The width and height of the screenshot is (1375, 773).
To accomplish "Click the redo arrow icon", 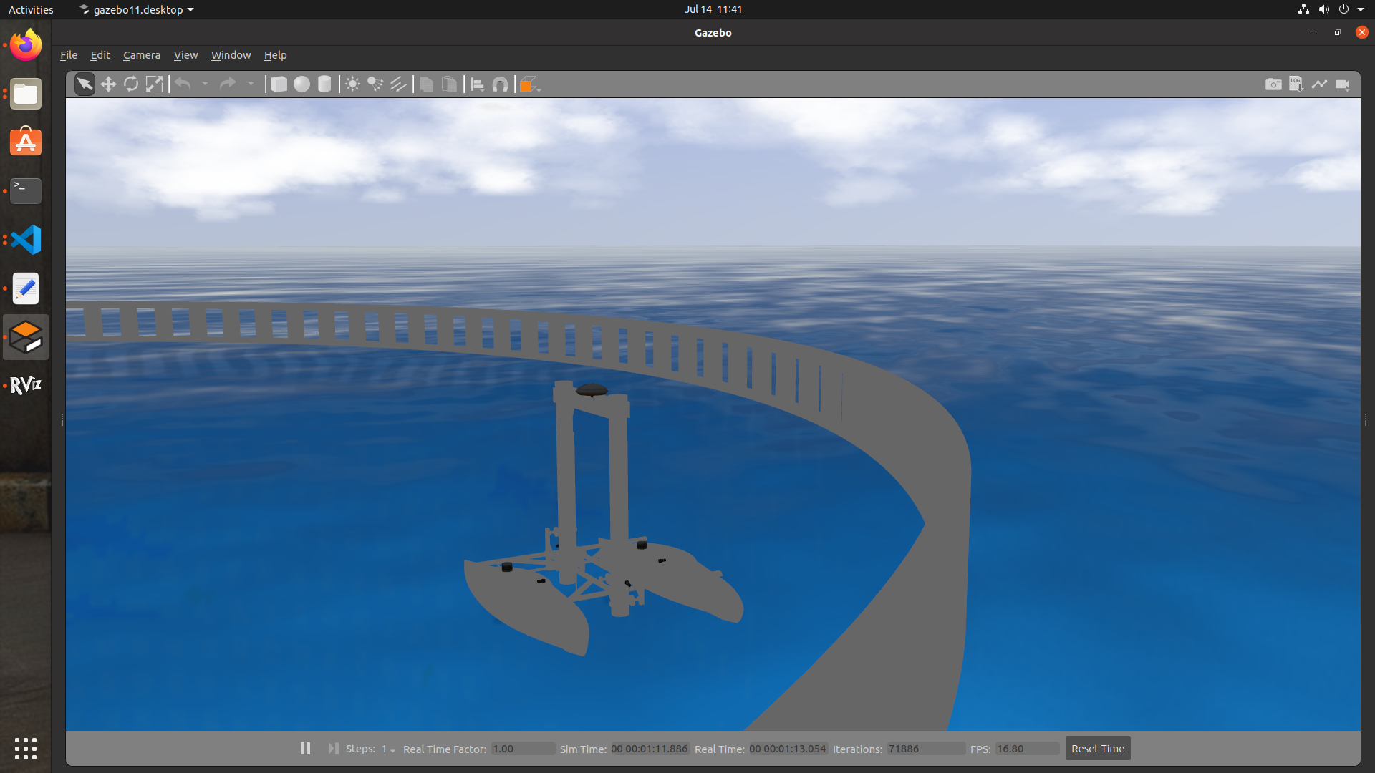I will tap(228, 84).
